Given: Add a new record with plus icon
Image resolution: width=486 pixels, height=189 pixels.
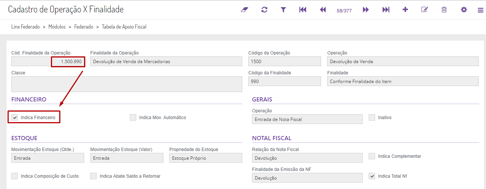Looking at the screenshot, I should coord(405,10).
